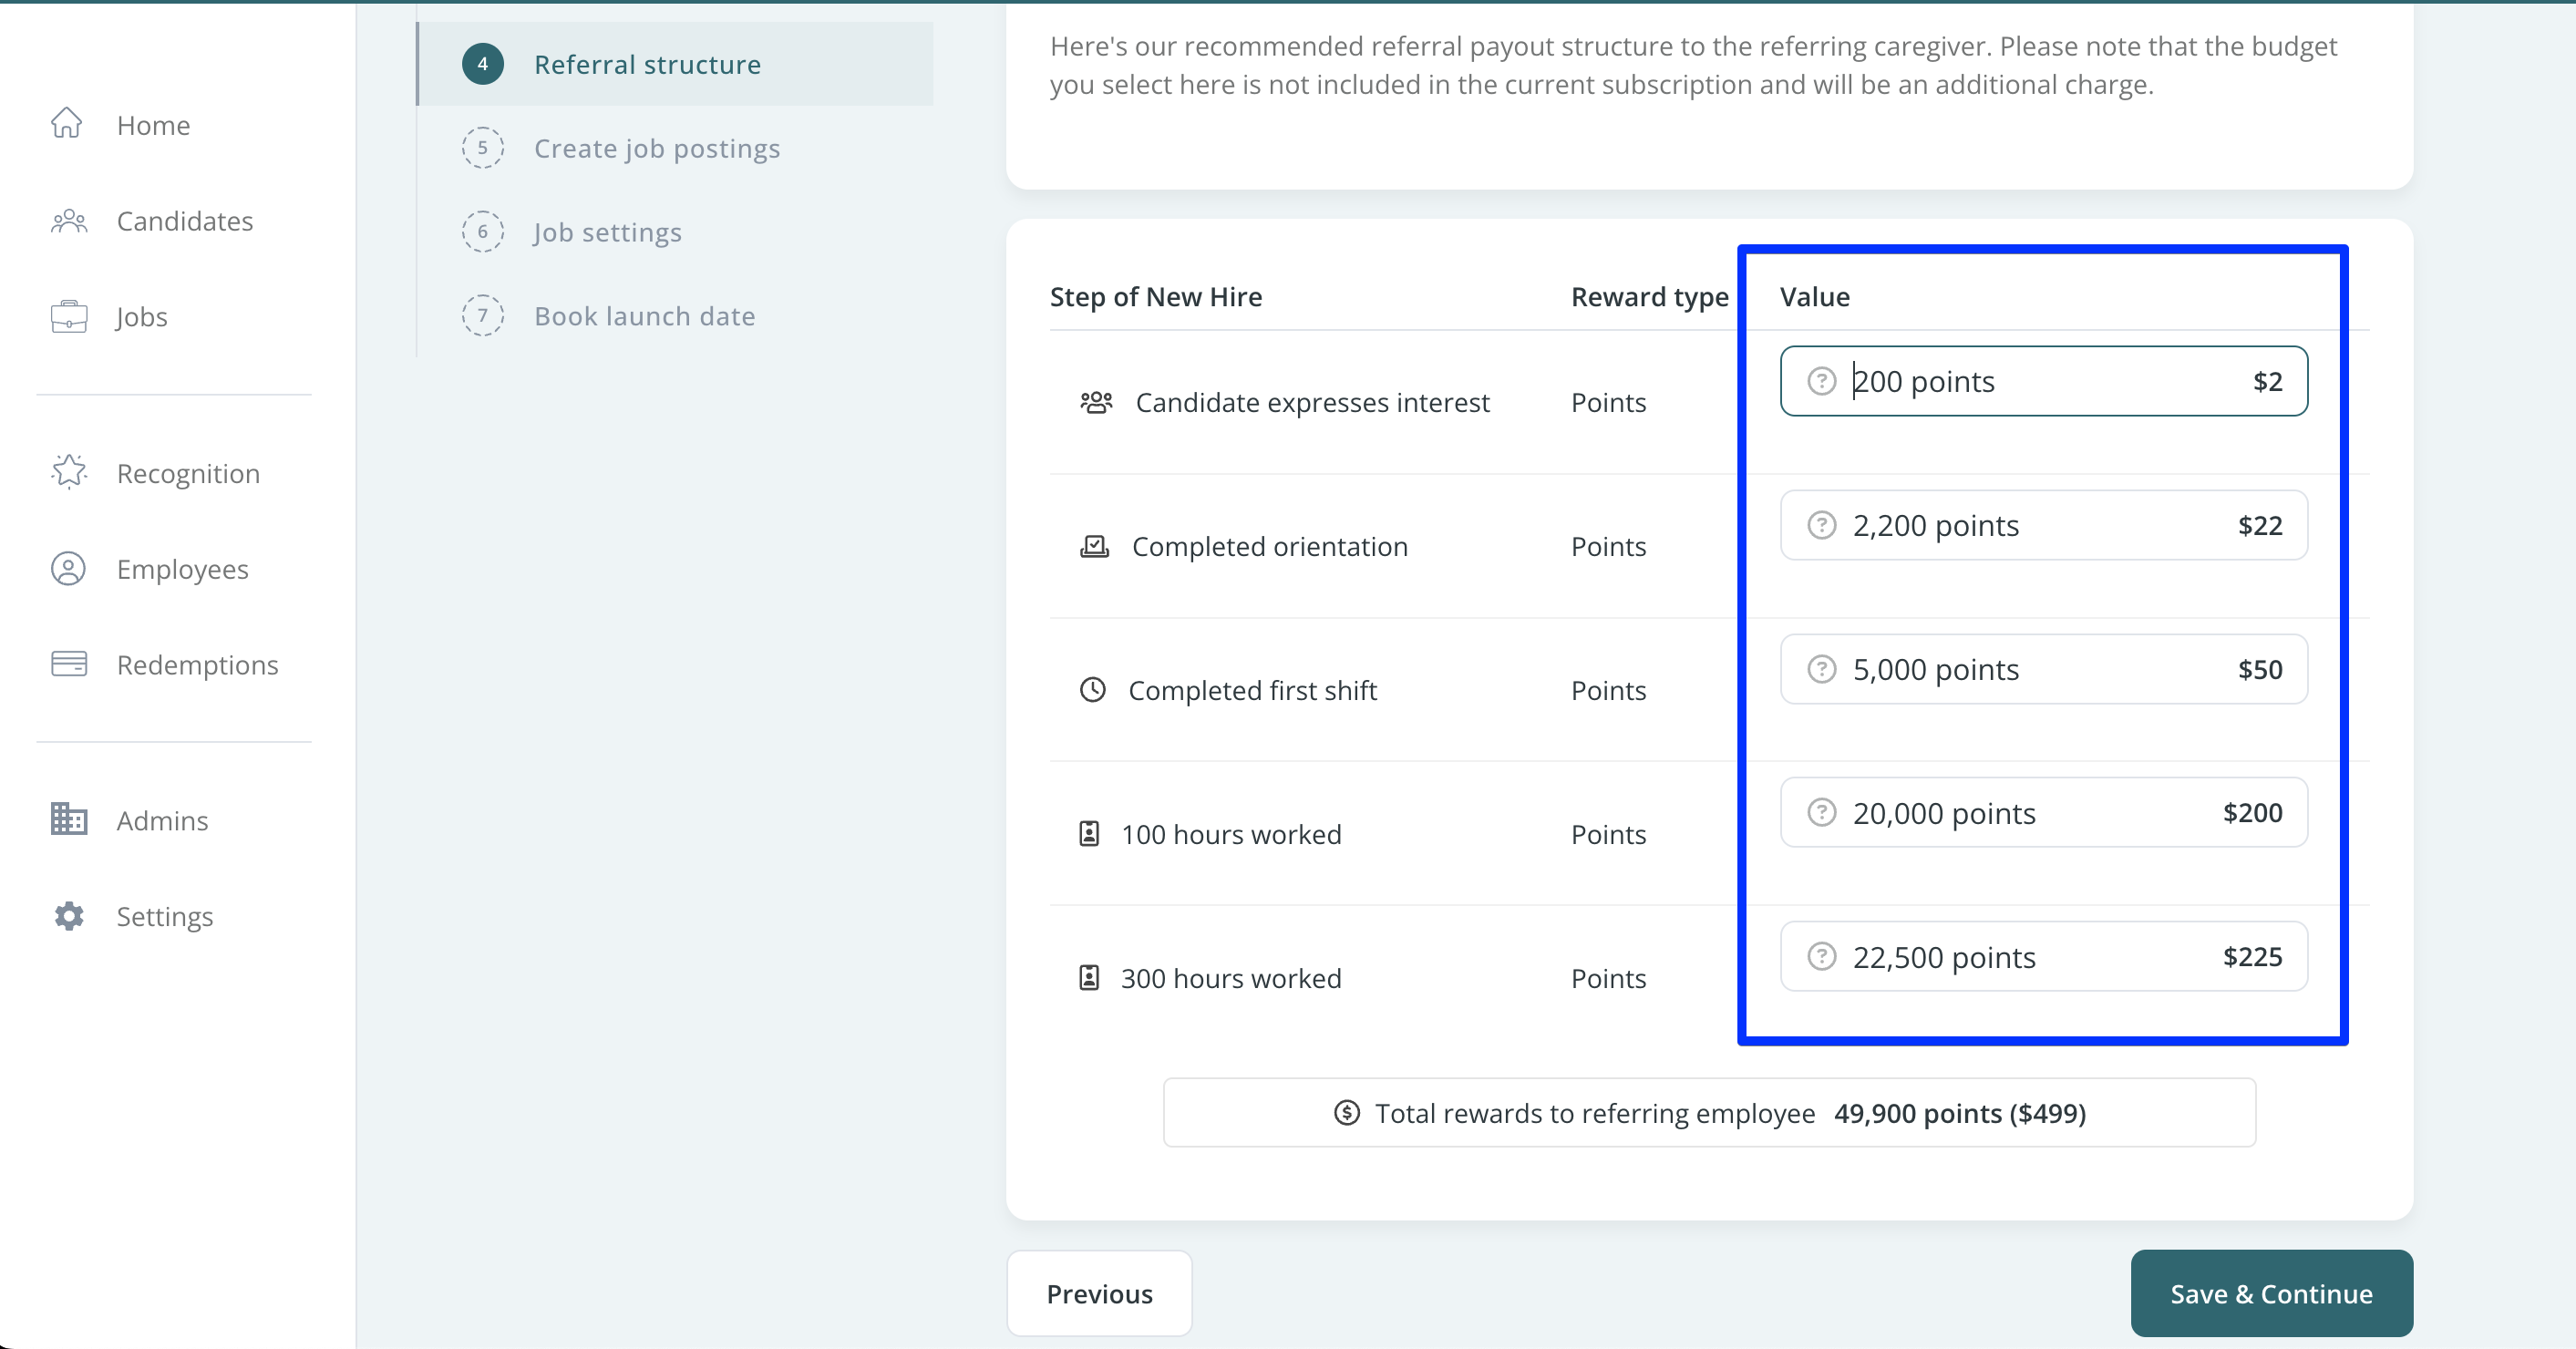
Task: Focus the 2,200 points value field
Action: [2043, 525]
